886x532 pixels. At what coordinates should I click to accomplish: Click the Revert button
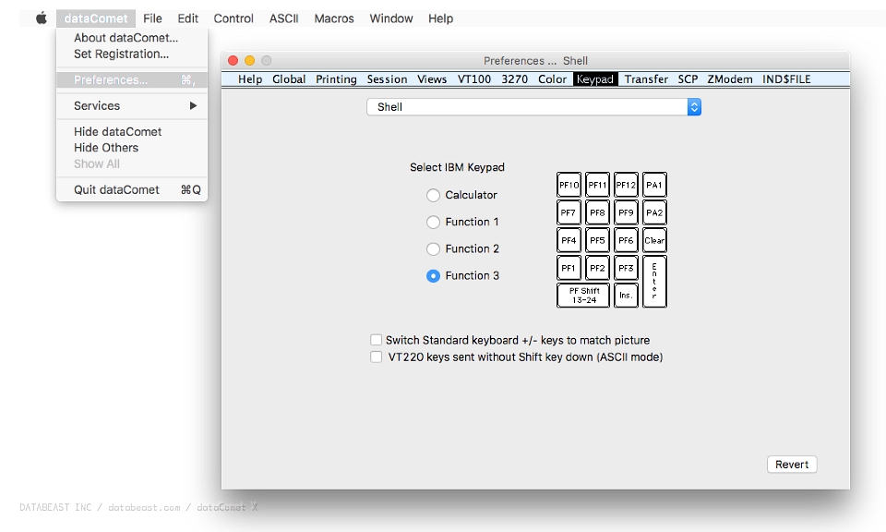(792, 465)
